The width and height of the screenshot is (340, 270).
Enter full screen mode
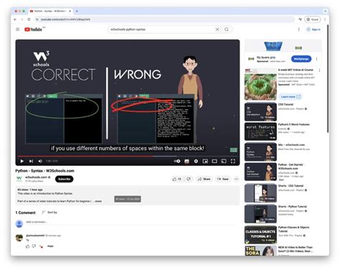tap(233, 161)
